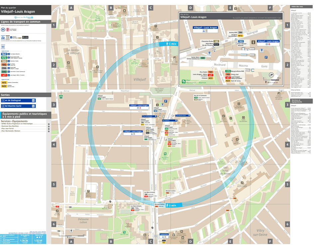Click the T7 tram icon in the legend
This screenshot has width=314, height=249.
tap(7, 37)
